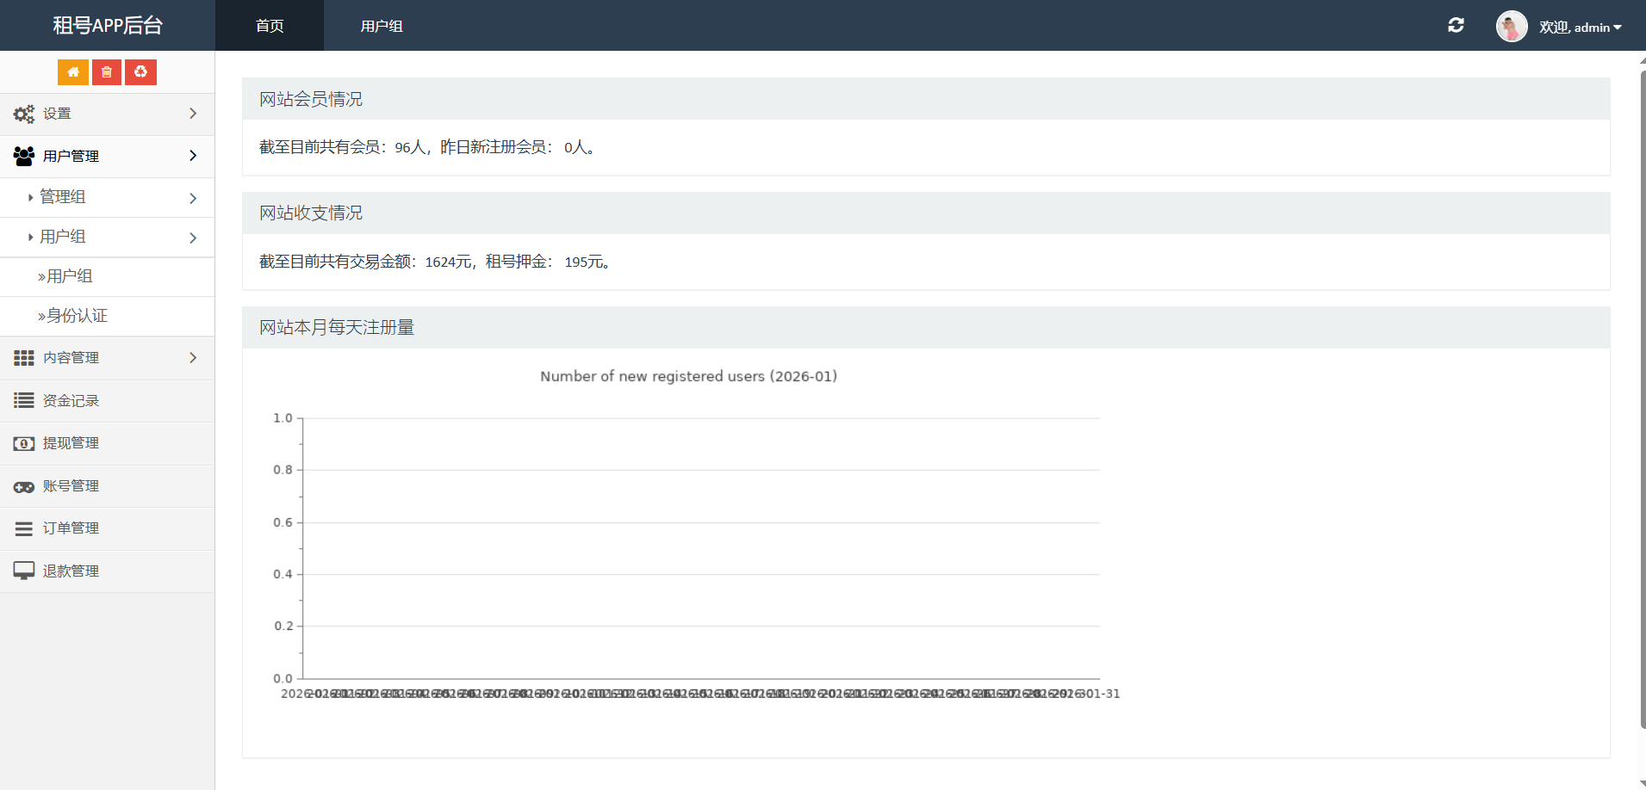Click the gears icon beside 设置
Screen dimensions: 1646x790
coord(24,114)
